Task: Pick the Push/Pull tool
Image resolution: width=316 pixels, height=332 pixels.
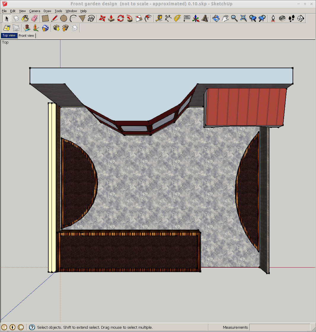Action: 111,18
